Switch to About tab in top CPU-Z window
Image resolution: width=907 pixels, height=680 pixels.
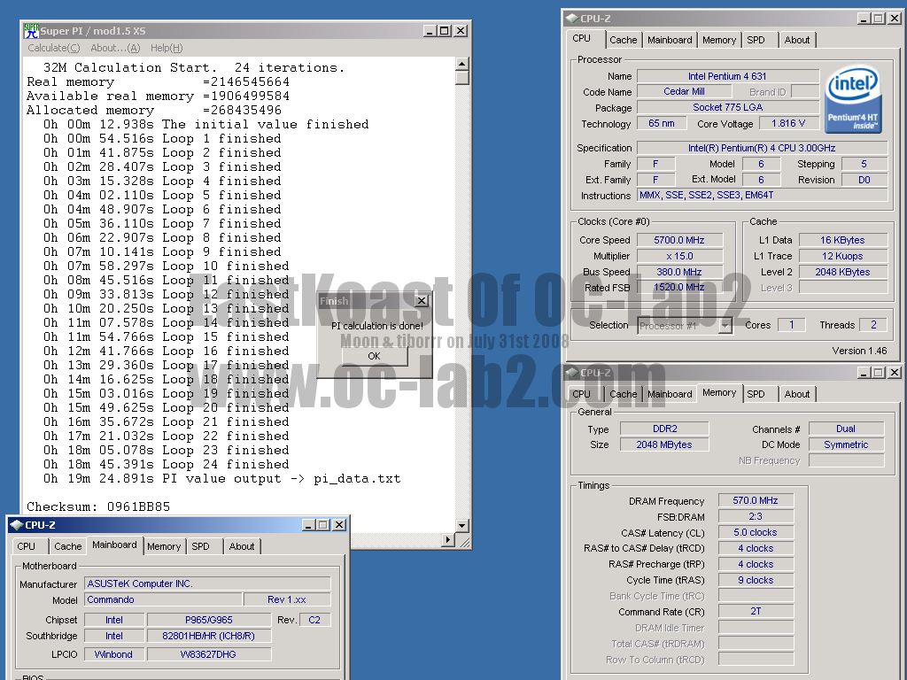point(796,40)
